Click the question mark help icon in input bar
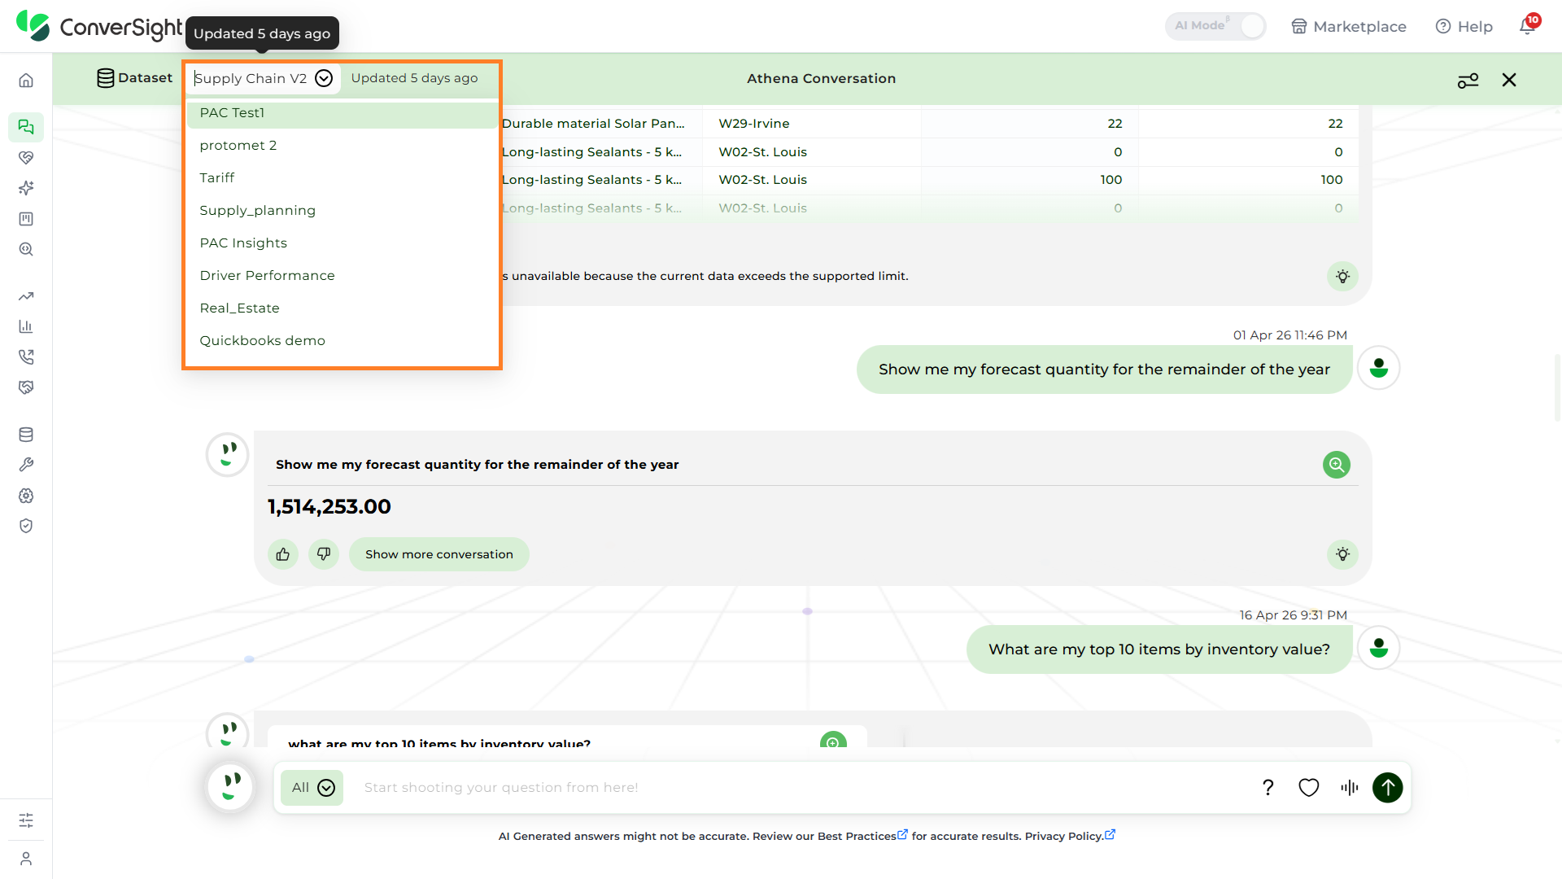 (1267, 788)
